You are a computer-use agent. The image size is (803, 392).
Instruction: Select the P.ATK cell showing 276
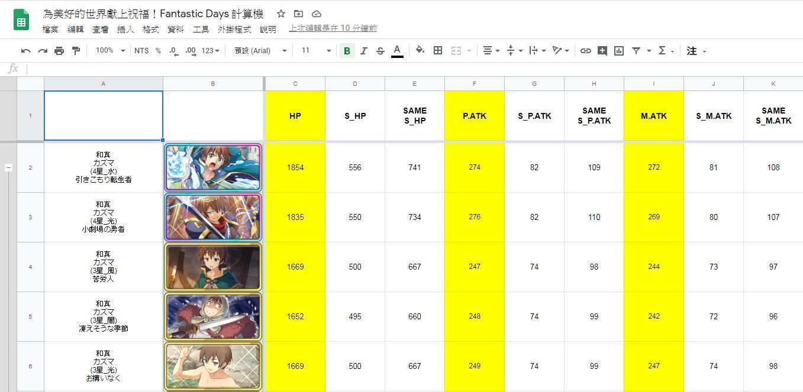474,218
